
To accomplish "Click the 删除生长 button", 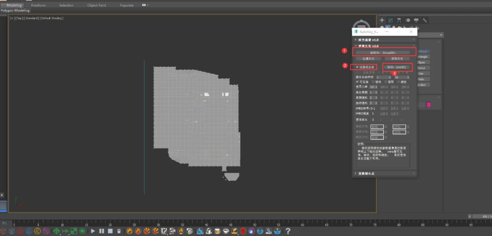I will [397, 58].
